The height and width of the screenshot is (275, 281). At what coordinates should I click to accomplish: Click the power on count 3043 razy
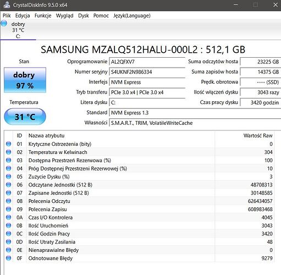click(x=261, y=92)
